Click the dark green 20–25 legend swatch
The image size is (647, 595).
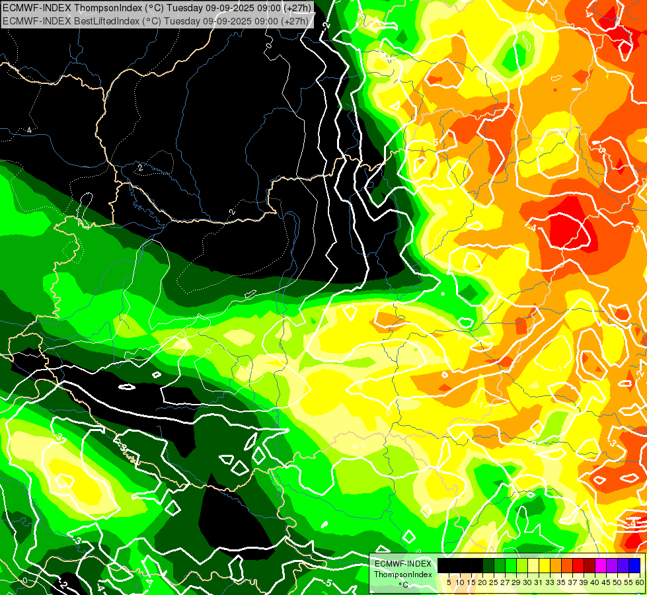point(488,565)
